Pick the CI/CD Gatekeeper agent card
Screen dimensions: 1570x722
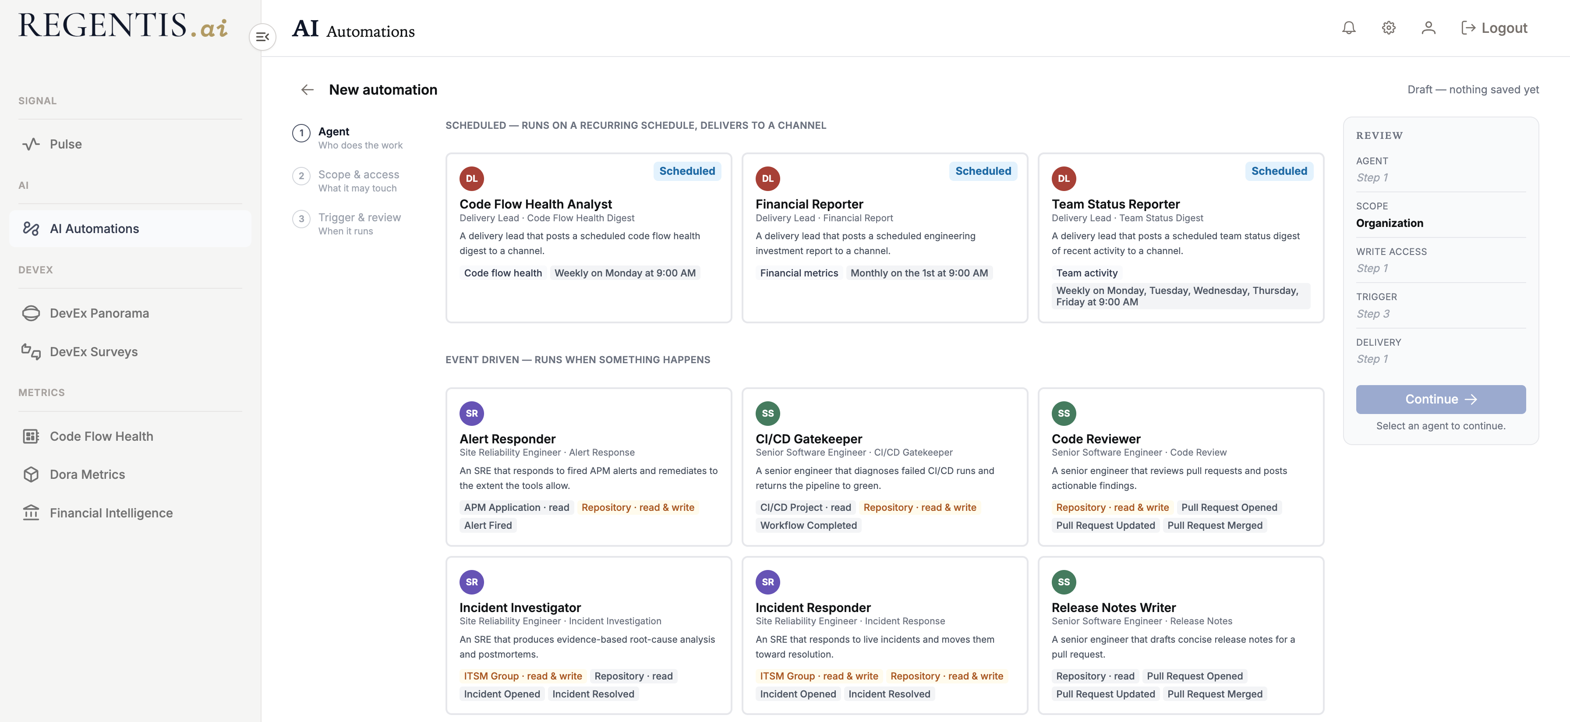(885, 467)
